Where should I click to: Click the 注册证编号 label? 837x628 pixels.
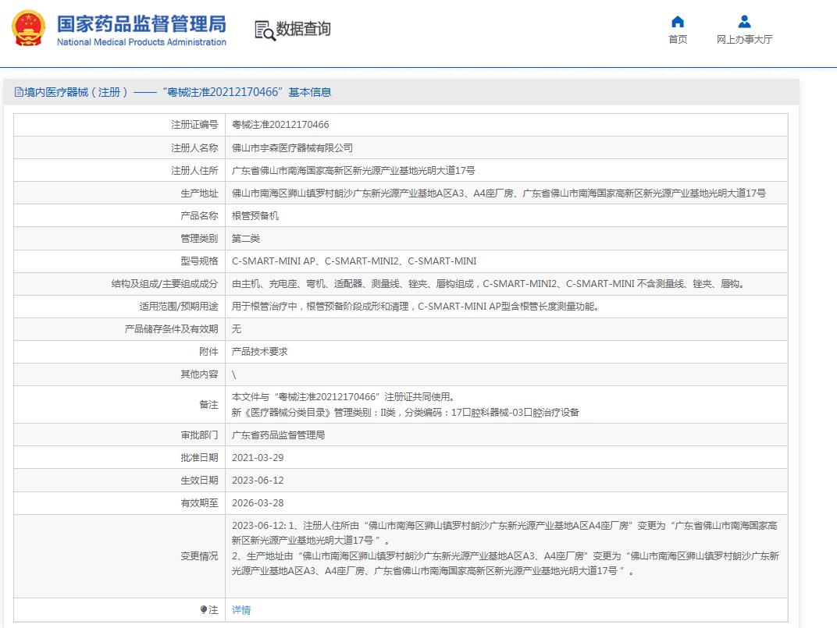(x=194, y=125)
